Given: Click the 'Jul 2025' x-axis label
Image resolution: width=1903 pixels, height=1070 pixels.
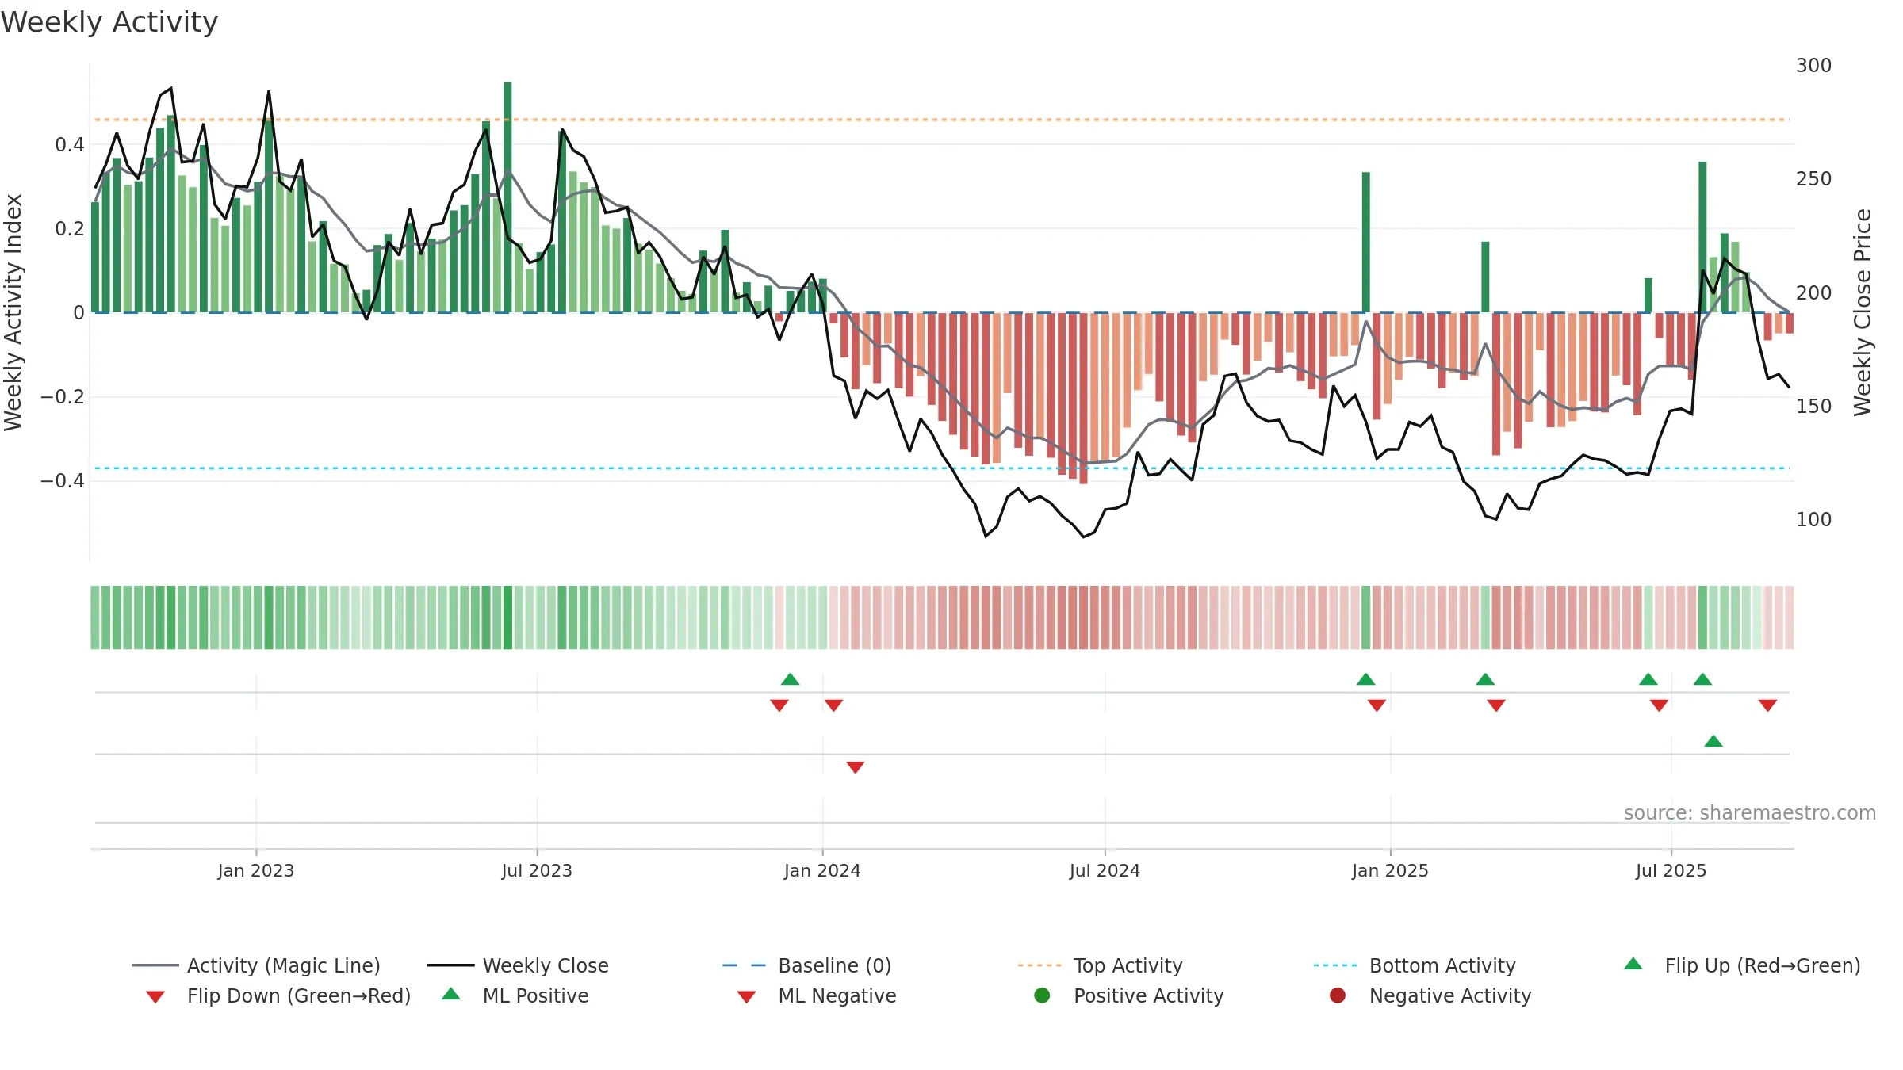Looking at the screenshot, I should click(1671, 870).
